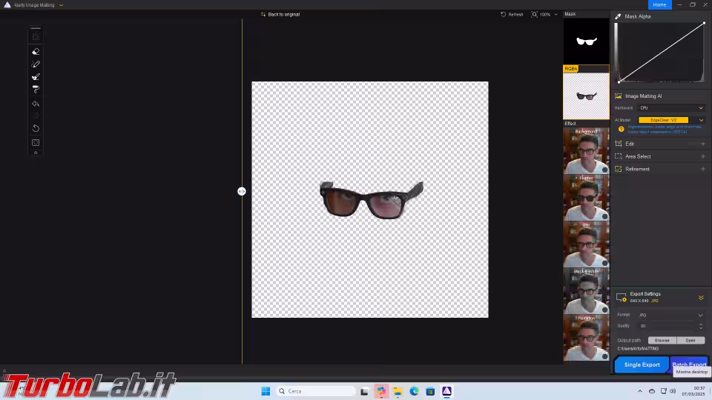
Task: Show hidden system tray icons chevron
Action: click(640, 391)
